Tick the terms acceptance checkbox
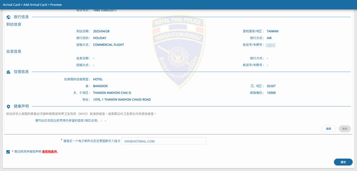The height and width of the screenshot is (171, 357). pos(8,152)
